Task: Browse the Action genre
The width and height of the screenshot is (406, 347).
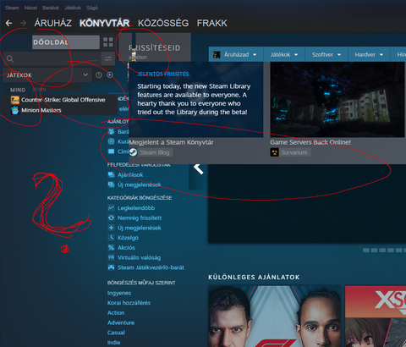Action: tap(116, 312)
